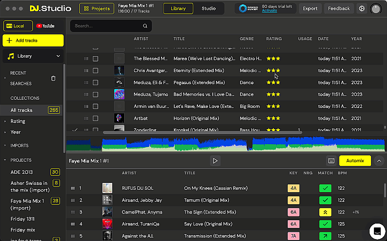Switch to the Studio tab

208,8
